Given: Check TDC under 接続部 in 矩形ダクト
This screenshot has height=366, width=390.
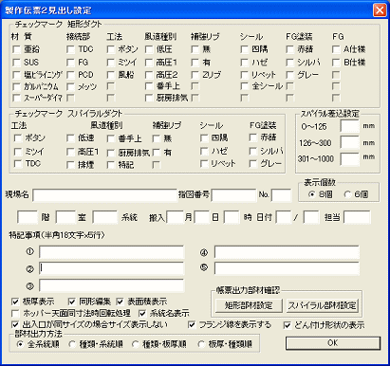Looking at the screenshot, I should tap(71, 49).
